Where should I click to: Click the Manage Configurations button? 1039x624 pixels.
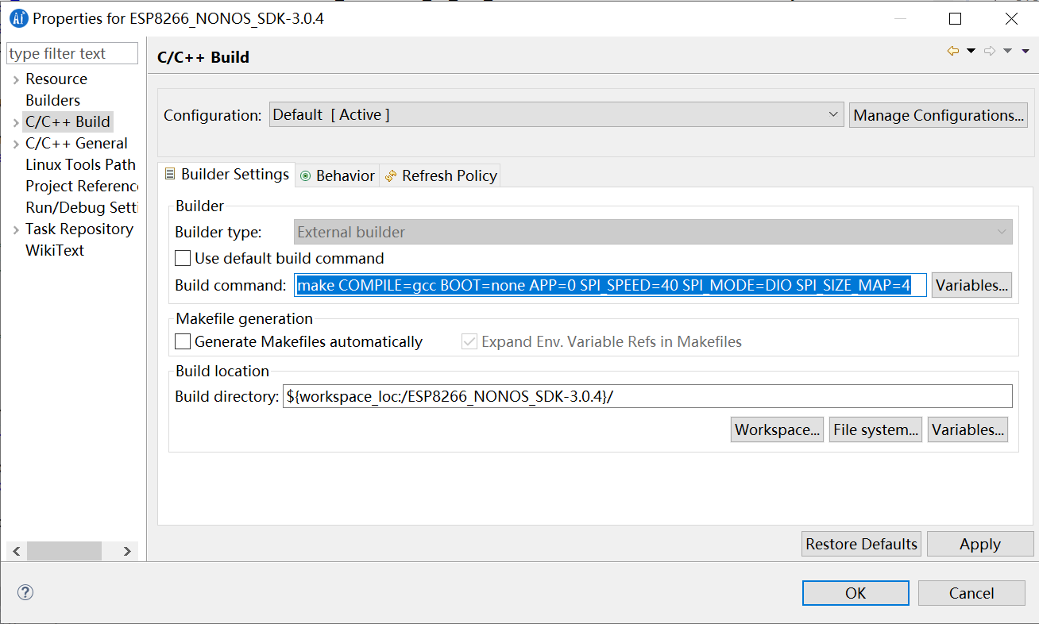pyautogui.click(x=938, y=114)
